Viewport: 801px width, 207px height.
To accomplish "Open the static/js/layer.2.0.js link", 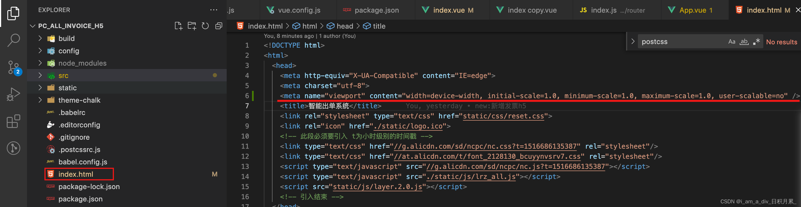I will pyautogui.click(x=377, y=187).
